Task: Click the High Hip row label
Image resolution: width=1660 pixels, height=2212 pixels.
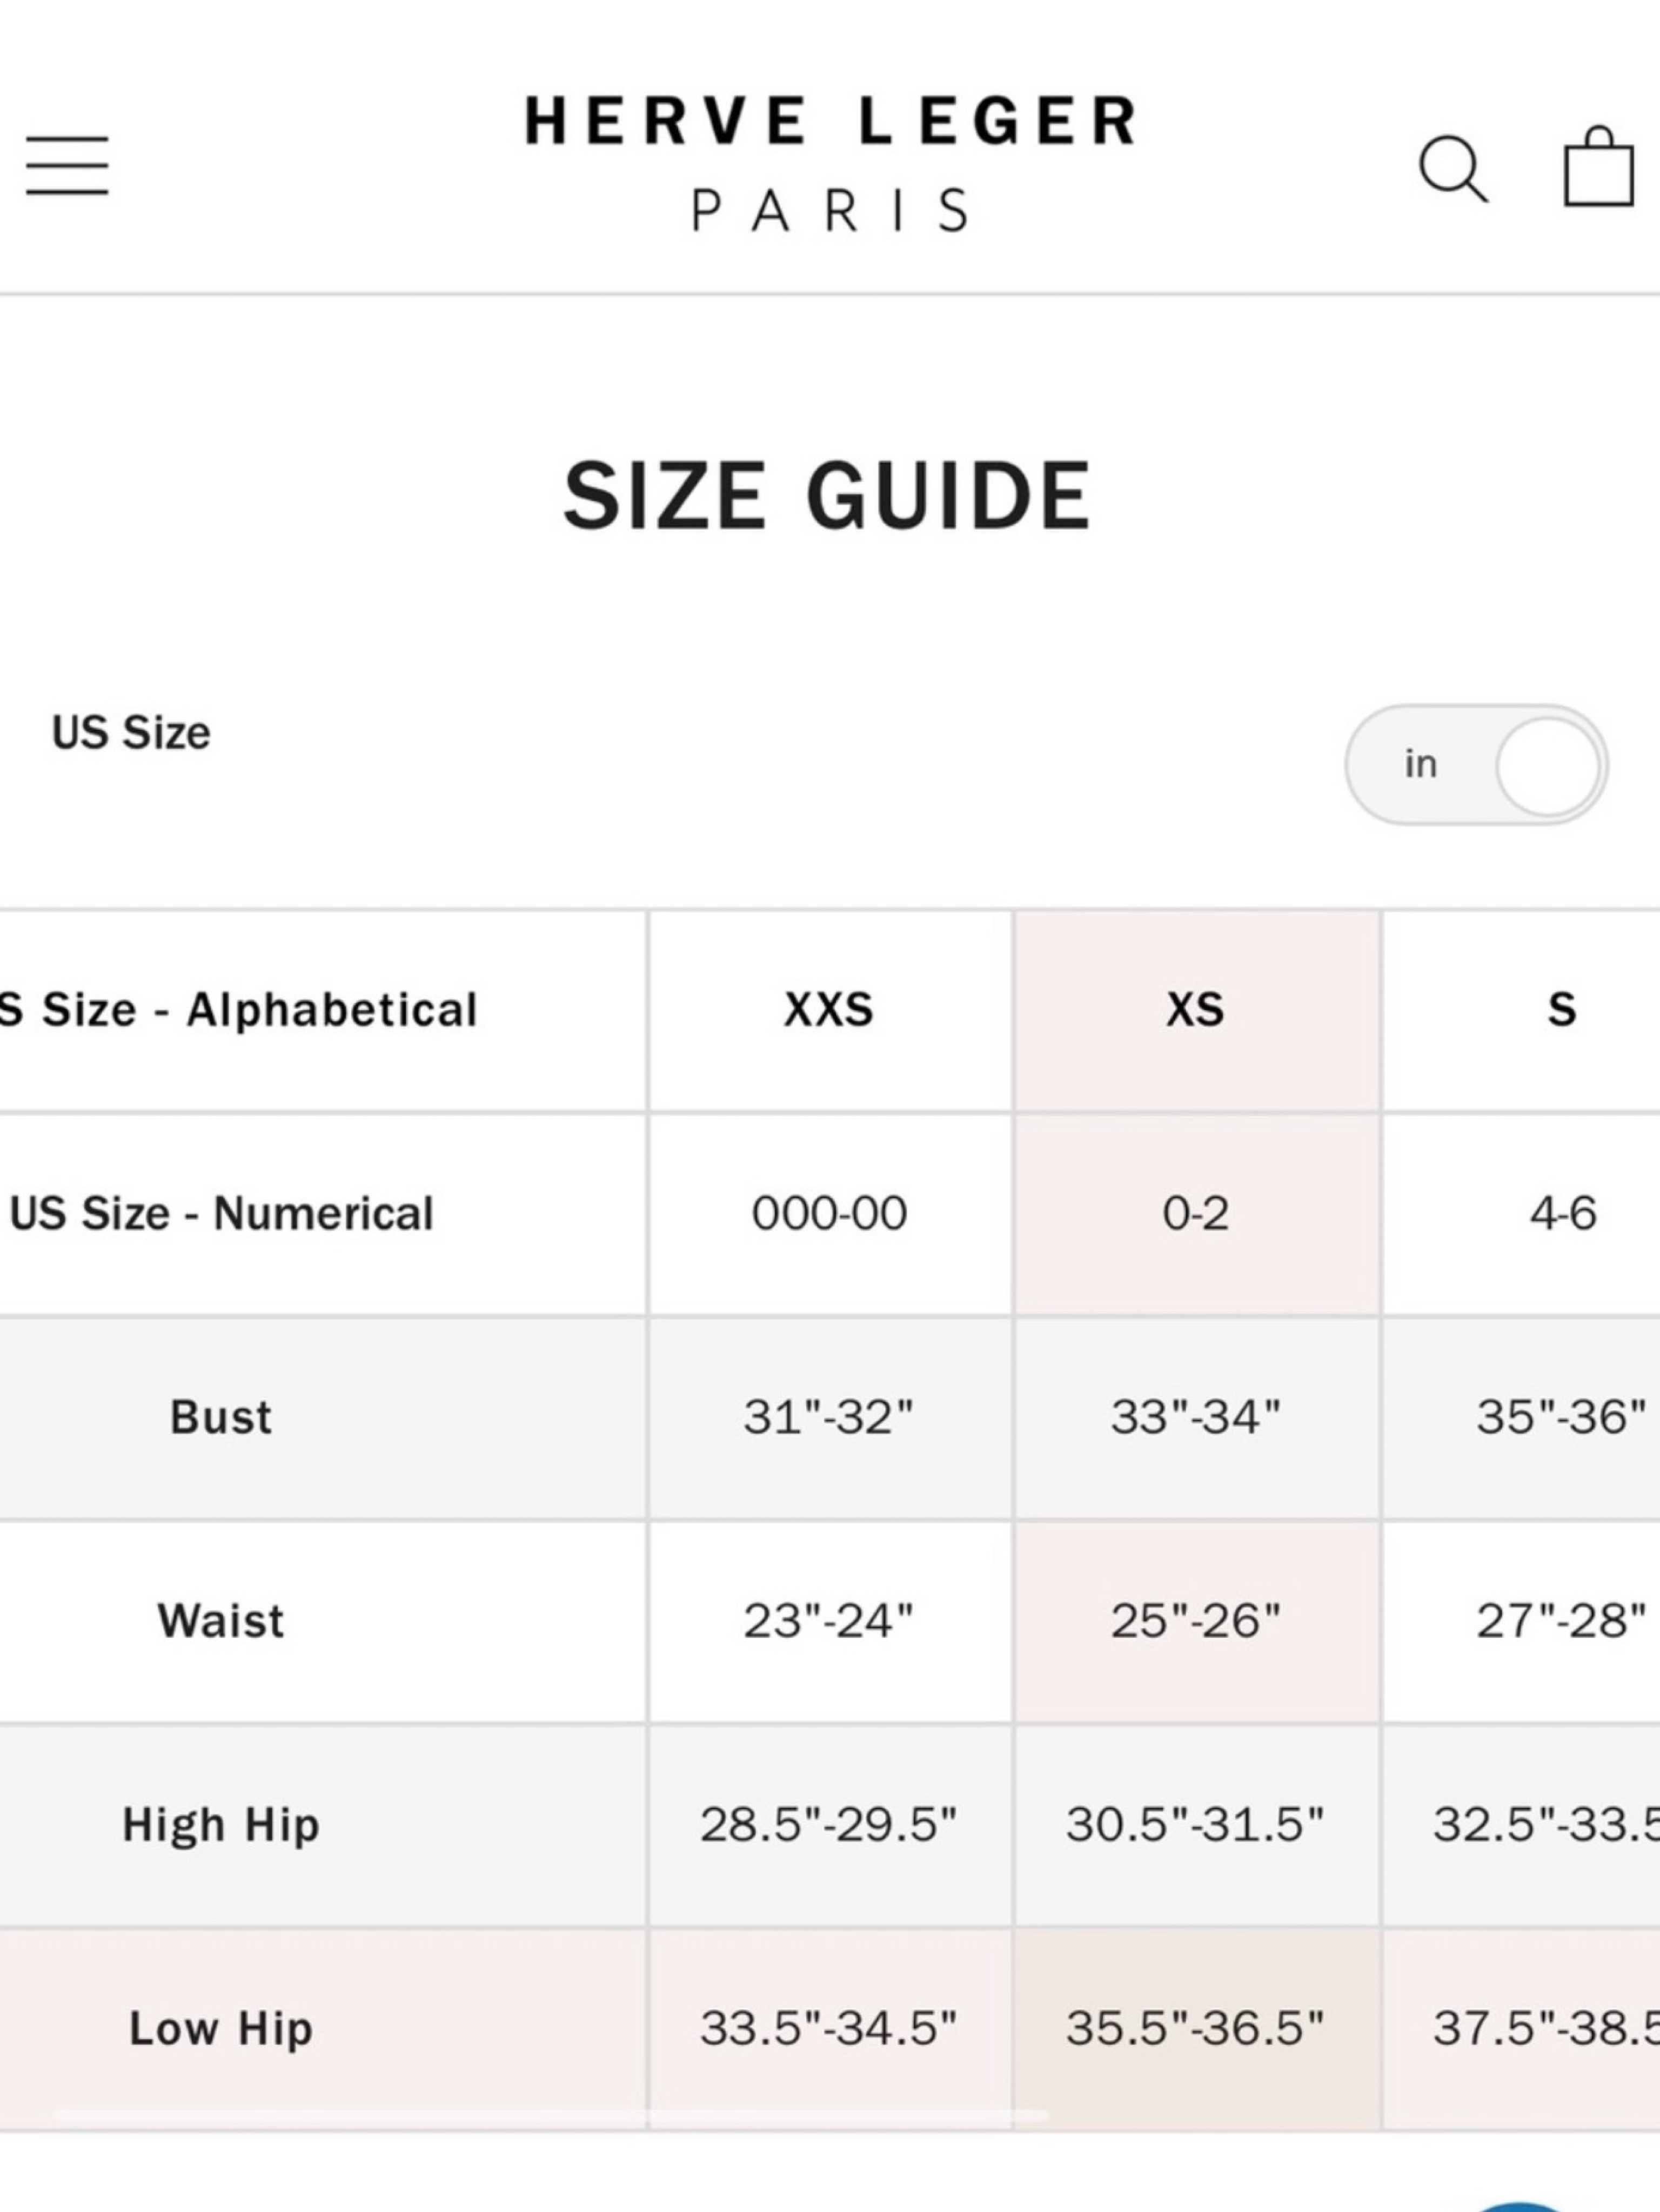Action: click(x=220, y=1825)
